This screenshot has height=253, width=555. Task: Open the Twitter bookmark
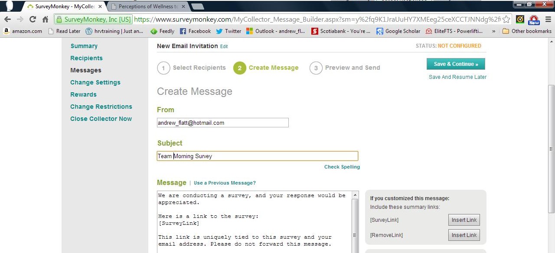229,31
